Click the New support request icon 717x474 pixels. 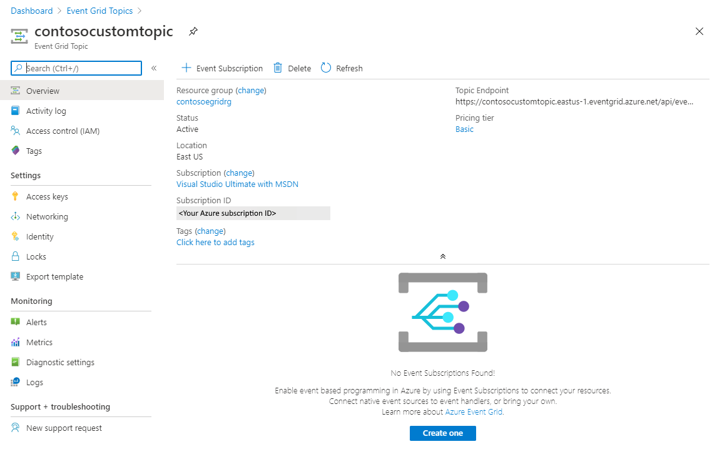[x=16, y=428]
